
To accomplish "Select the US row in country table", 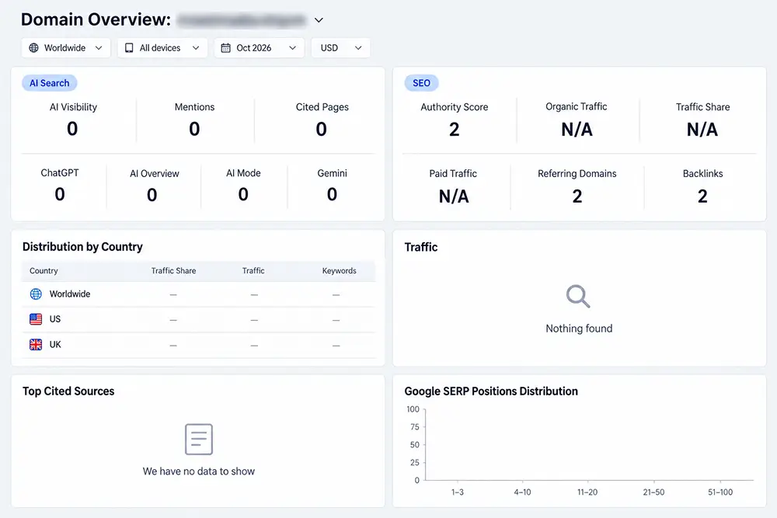I will [x=199, y=319].
